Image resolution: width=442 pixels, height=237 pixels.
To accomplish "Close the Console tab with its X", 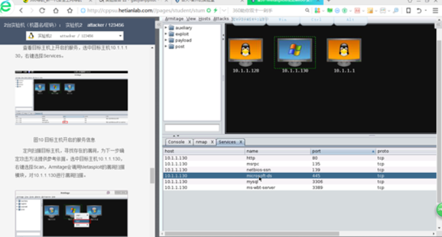I will (x=190, y=142).
